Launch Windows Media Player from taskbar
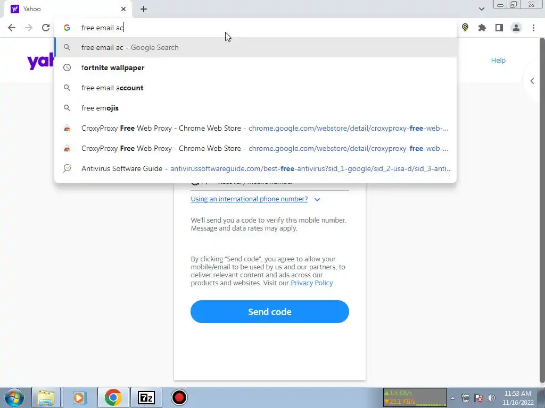The image size is (545, 408). tap(79, 397)
